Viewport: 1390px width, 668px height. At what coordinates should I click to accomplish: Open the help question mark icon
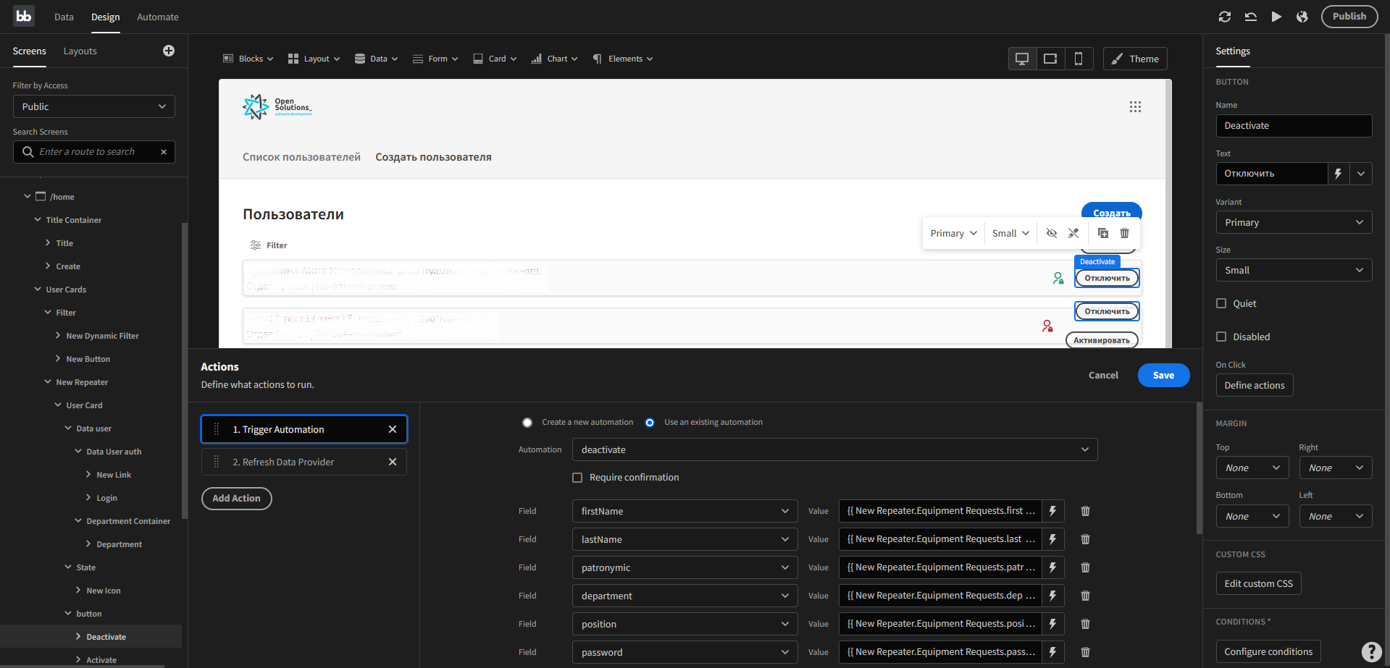[1371, 652]
